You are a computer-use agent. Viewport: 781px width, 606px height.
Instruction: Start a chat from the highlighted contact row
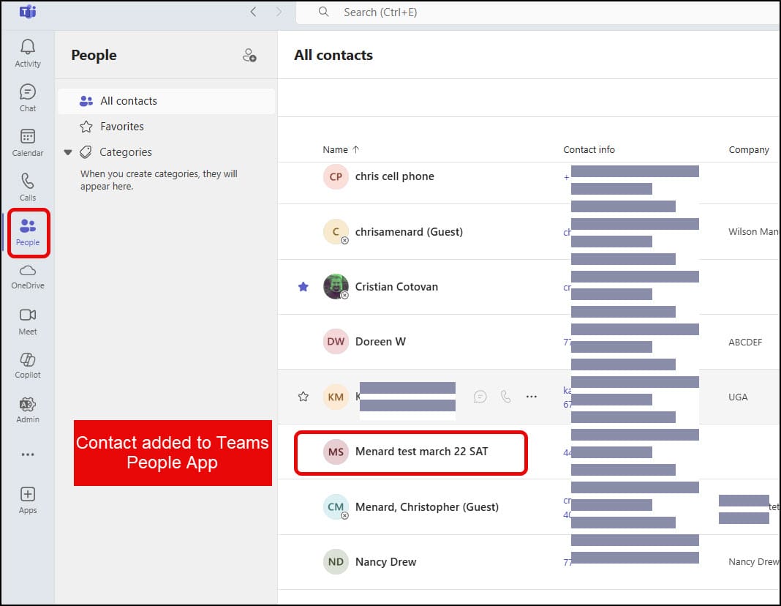tap(480, 397)
